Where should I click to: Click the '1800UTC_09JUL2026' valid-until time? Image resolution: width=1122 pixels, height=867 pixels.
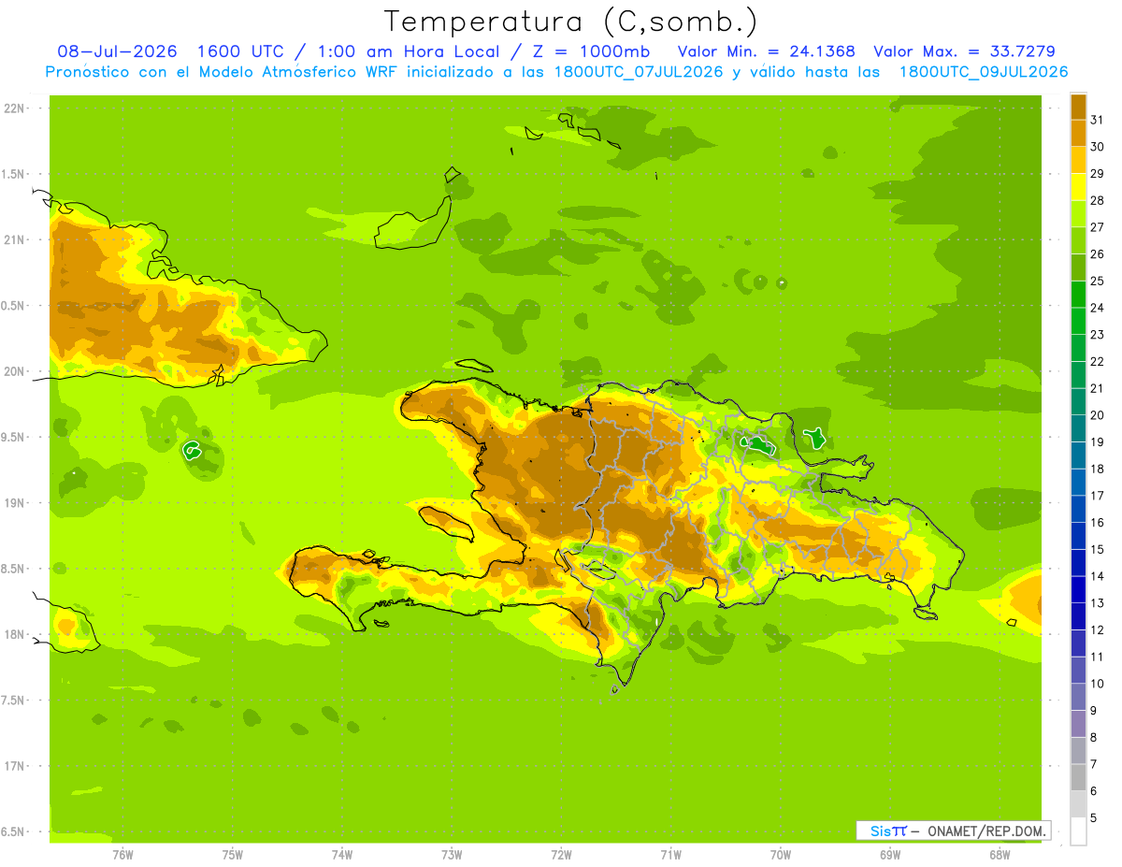pyautogui.click(x=983, y=72)
